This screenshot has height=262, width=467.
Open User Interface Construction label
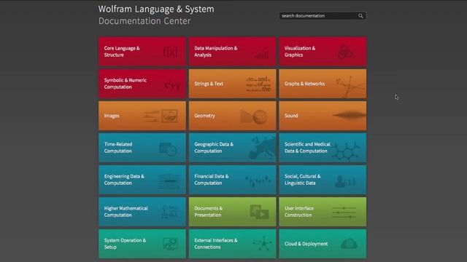point(299,212)
